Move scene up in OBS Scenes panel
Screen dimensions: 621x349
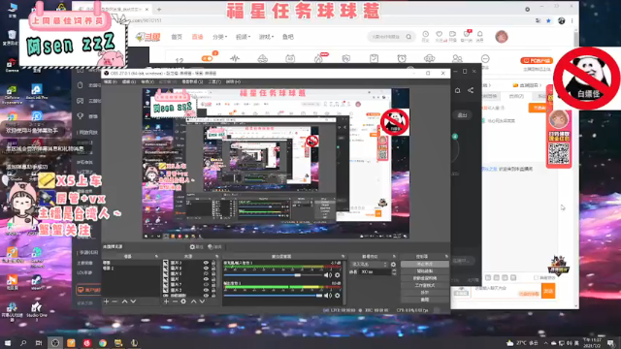pyautogui.click(x=124, y=301)
